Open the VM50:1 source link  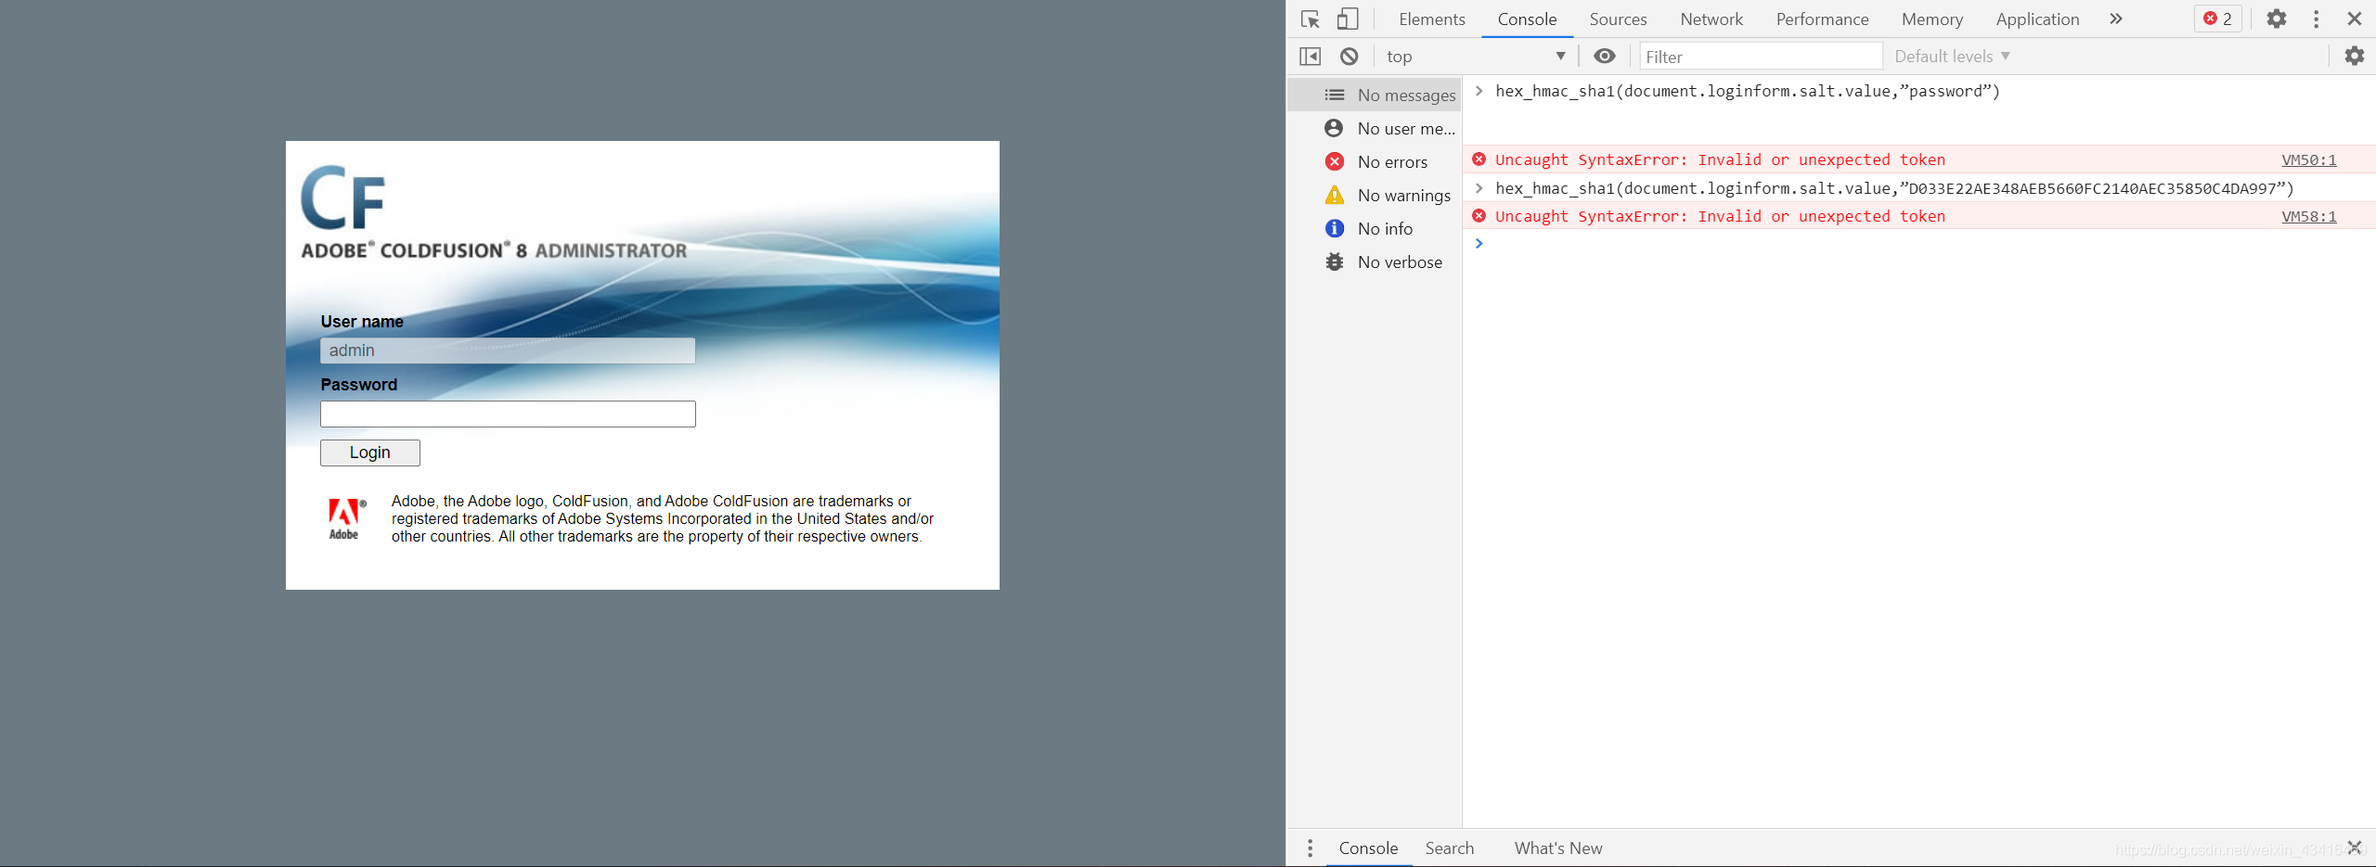2308,159
